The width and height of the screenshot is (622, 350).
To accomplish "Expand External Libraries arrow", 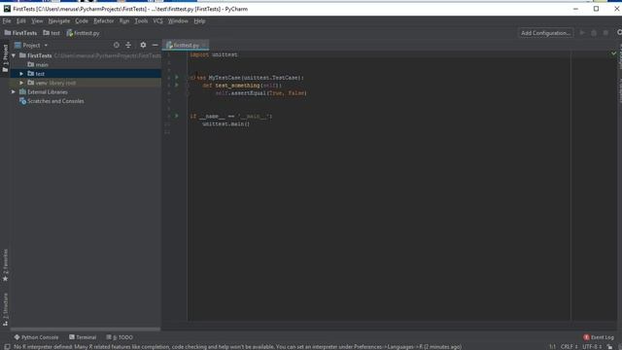I will [x=14, y=92].
